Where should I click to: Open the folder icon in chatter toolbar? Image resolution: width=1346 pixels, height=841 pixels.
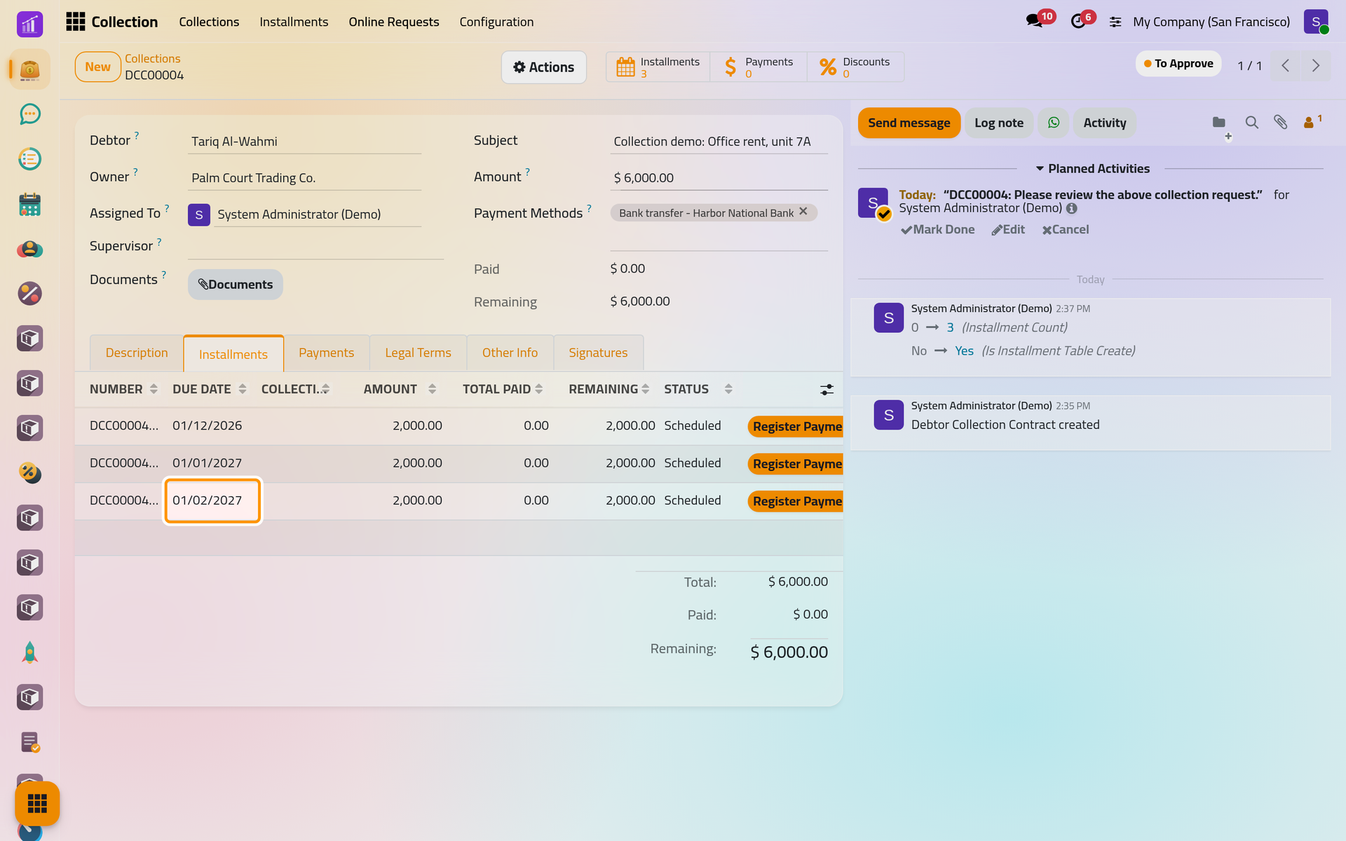coord(1219,123)
